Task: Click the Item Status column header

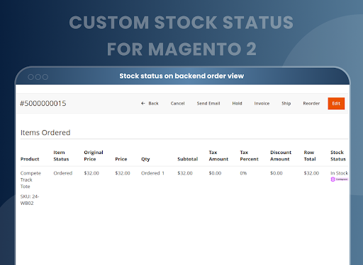Action: (x=61, y=155)
